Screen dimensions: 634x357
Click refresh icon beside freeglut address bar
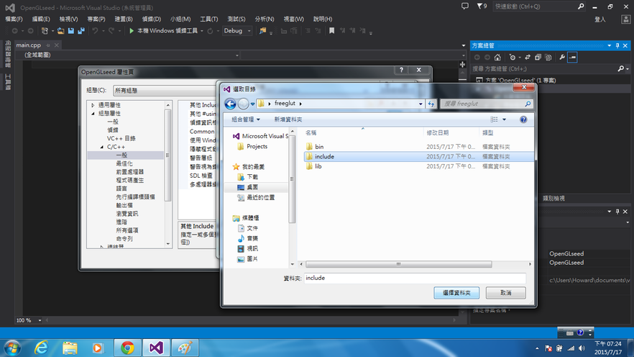click(x=431, y=104)
